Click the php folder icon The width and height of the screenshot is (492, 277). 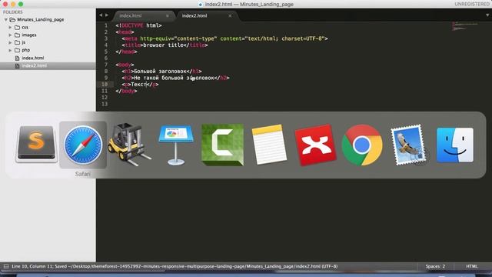(17, 50)
